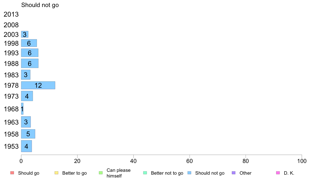Viewport: 309px width, 191px height.
Task: Click the Should not go chart title
Action: pyautogui.click(x=40, y=5)
